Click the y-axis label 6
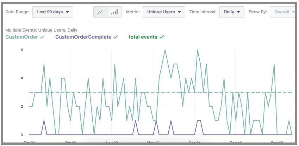 point(22,50)
